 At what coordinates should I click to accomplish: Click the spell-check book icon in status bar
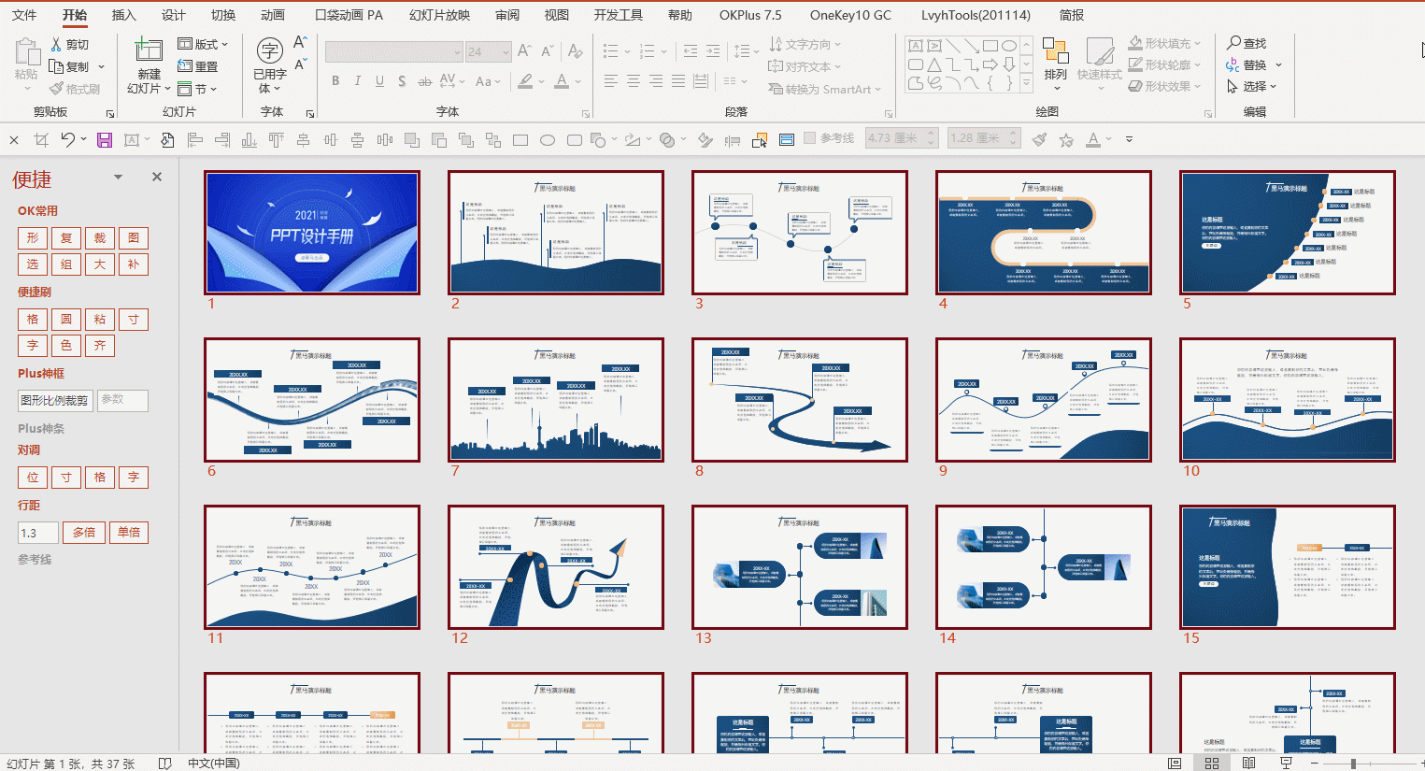[x=165, y=763]
